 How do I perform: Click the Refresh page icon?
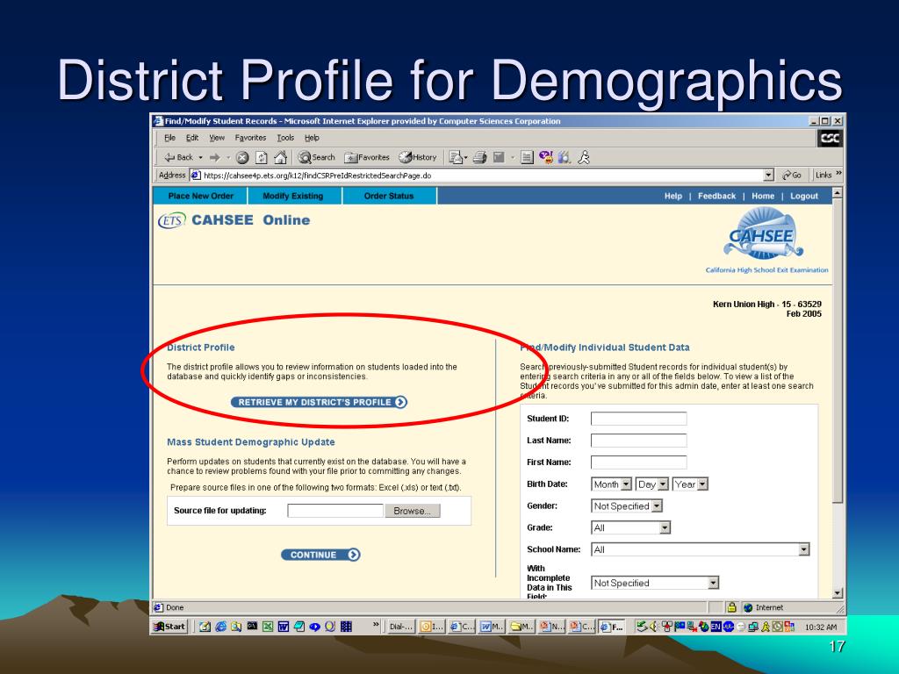262,158
